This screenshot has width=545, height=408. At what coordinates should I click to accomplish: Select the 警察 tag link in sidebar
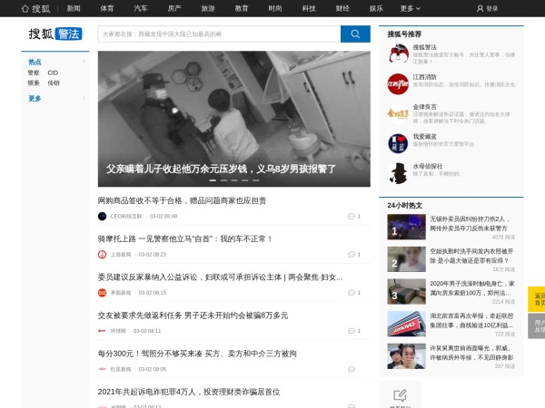(x=34, y=73)
